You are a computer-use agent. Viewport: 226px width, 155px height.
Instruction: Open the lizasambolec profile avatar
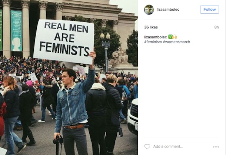pyautogui.click(x=149, y=10)
